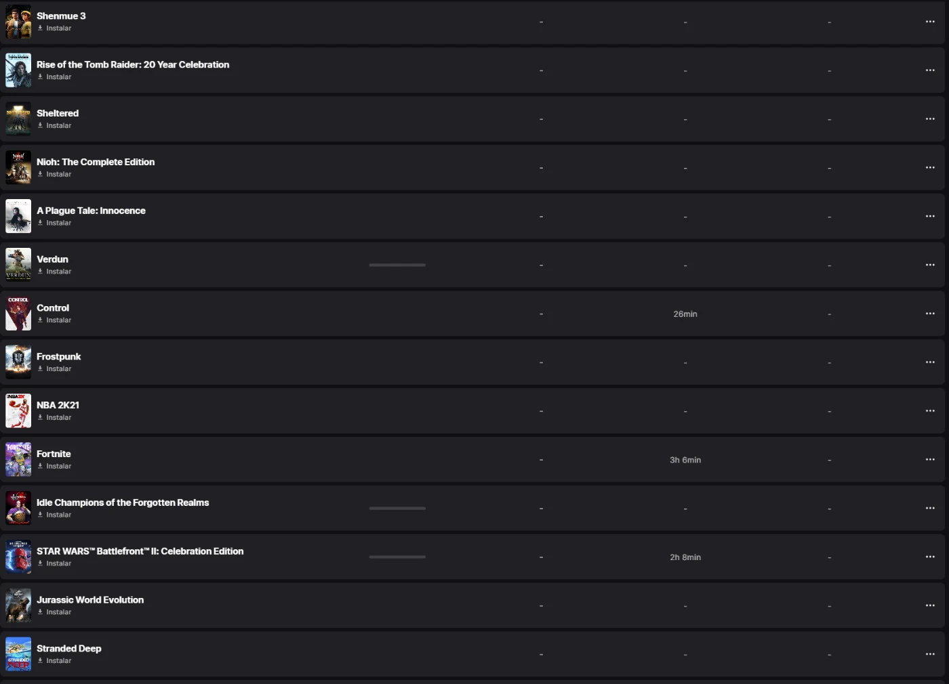This screenshot has height=684, width=949.
Task: Open more options for Control
Action: [x=930, y=314]
